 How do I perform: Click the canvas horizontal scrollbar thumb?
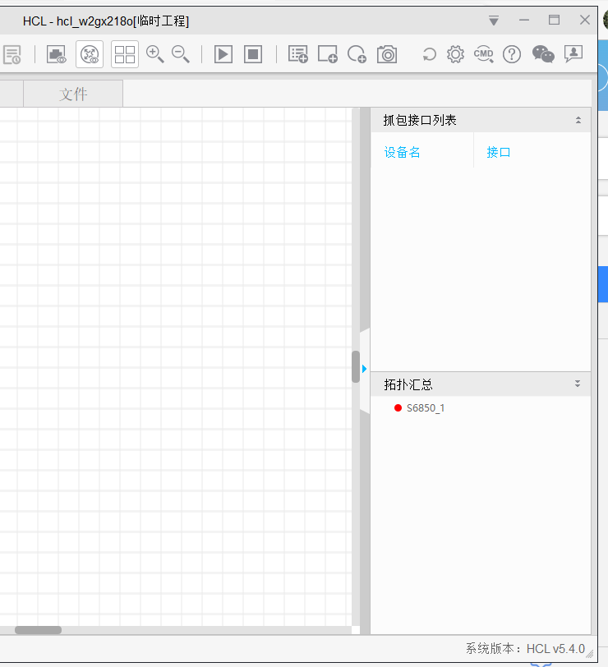(x=39, y=630)
